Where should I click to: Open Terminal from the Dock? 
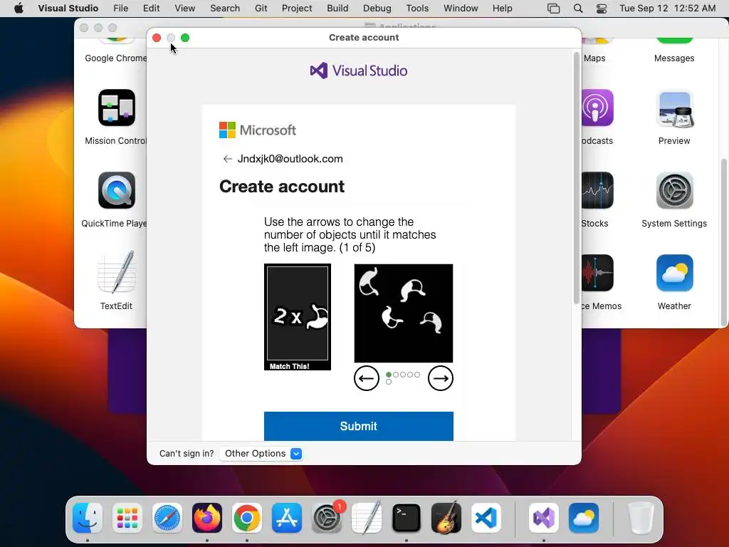pyautogui.click(x=407, y=518)
